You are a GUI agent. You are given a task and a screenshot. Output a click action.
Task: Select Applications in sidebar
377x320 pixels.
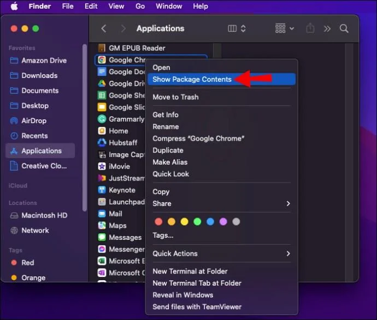tap(40, 151)
